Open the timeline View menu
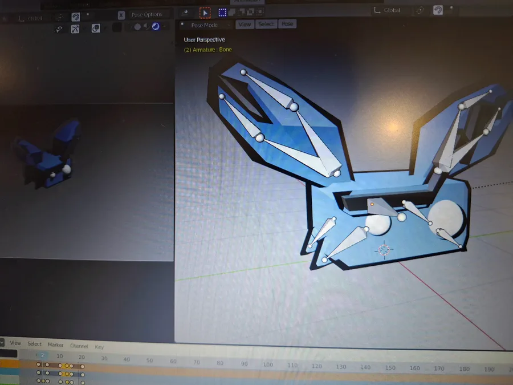Screen dimensions: 513x385 point(15,343)
